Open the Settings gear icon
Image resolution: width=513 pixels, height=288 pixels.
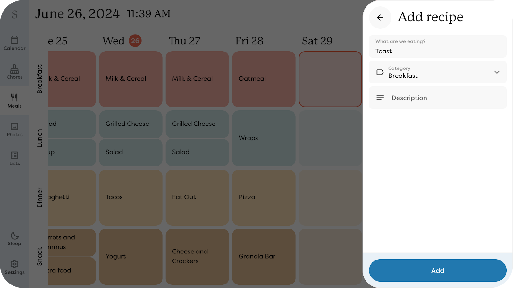coord(14,264)
